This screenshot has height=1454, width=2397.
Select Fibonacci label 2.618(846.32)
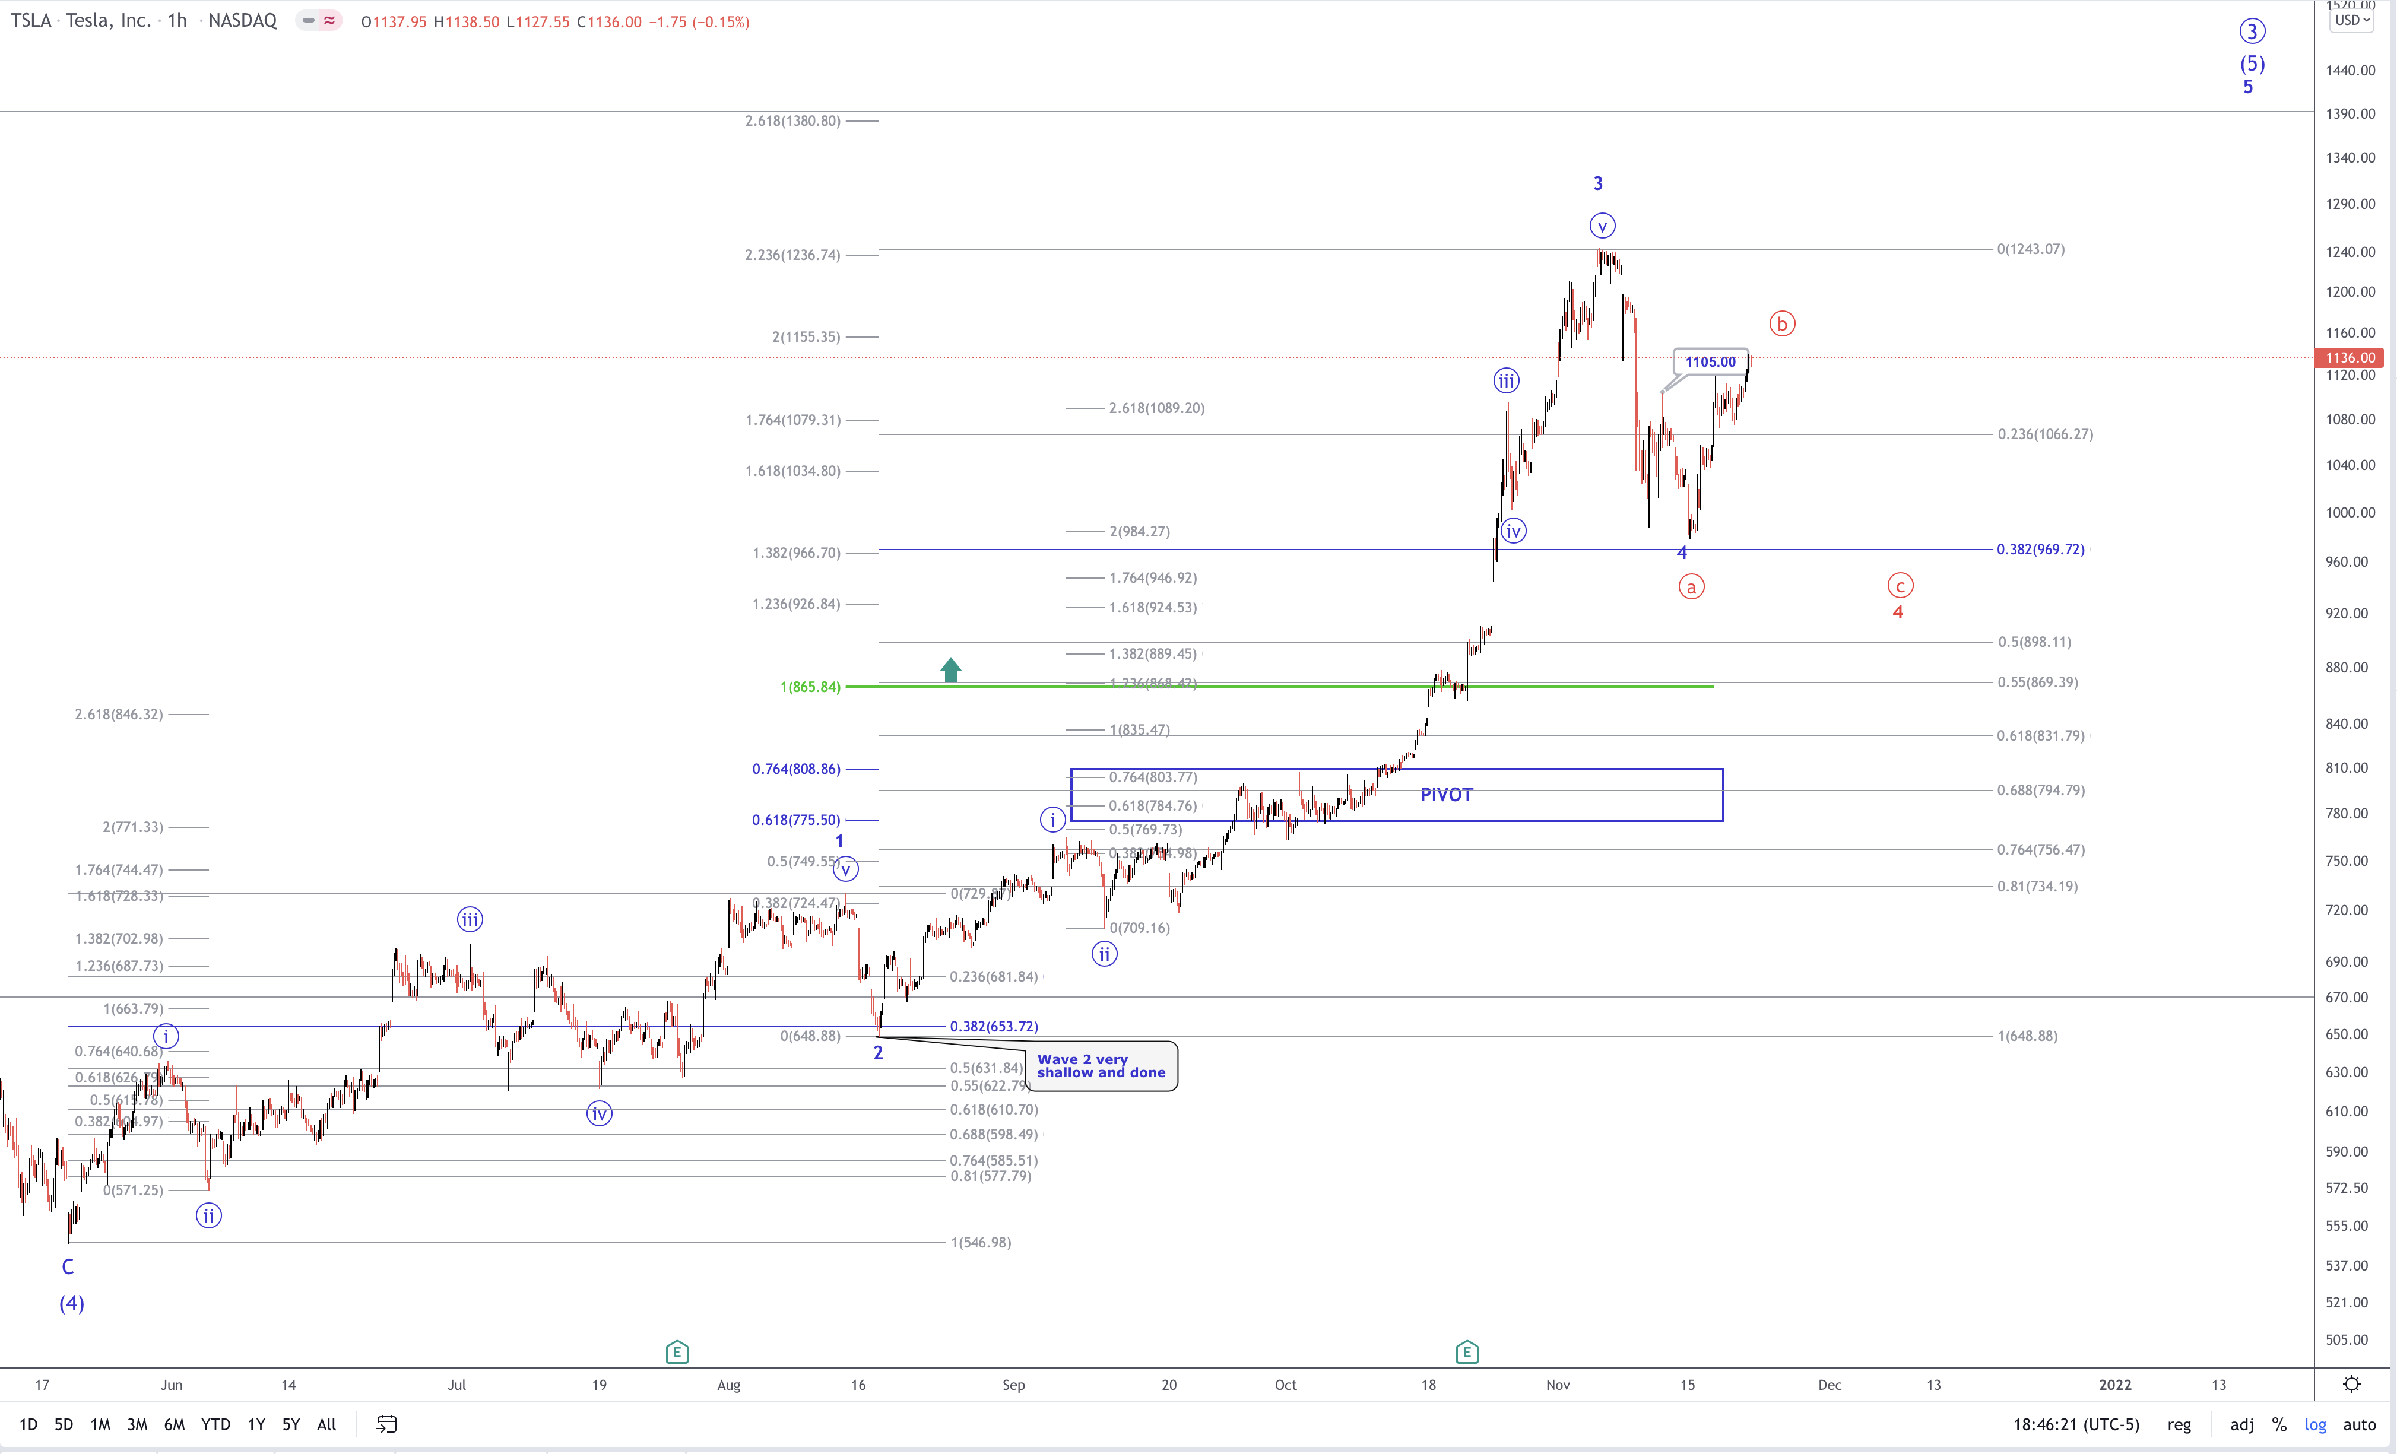click(119, 714)
